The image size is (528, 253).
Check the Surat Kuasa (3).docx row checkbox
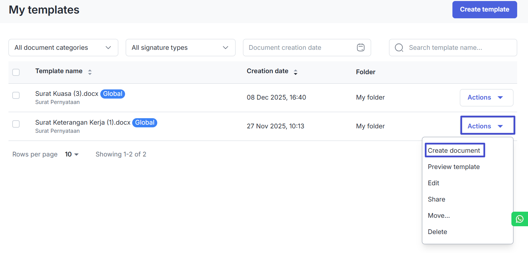[16, 96]
